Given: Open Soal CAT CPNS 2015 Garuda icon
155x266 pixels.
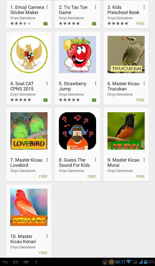Looking at the screenshot, I should (x=29, y=55).
